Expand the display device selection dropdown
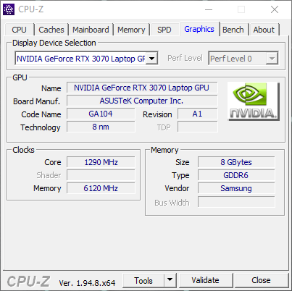This screenshot has width=292, height=291. [151, 58]
